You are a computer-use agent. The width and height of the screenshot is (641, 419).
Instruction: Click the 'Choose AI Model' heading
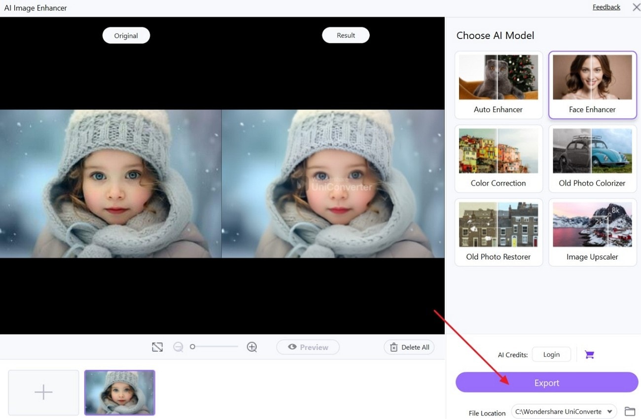(495, 35)
